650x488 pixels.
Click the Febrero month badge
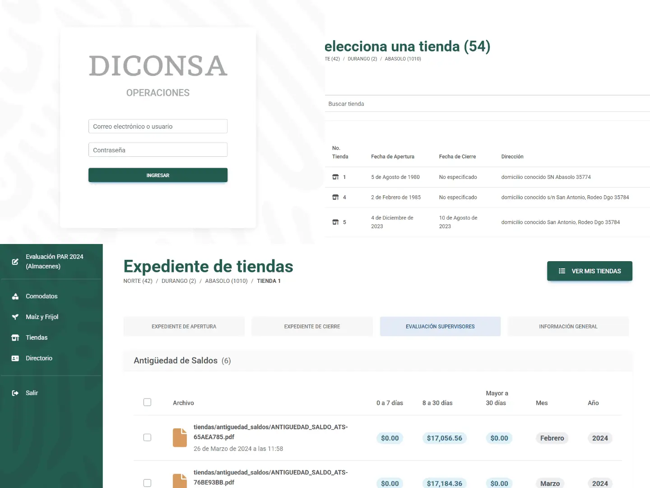(552, 438)
